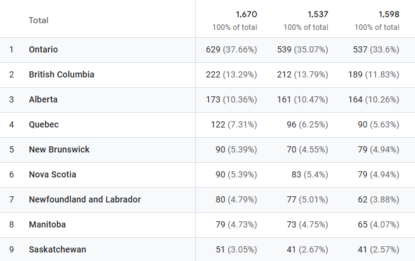Select the Manitoba region name

coord(47,224)
